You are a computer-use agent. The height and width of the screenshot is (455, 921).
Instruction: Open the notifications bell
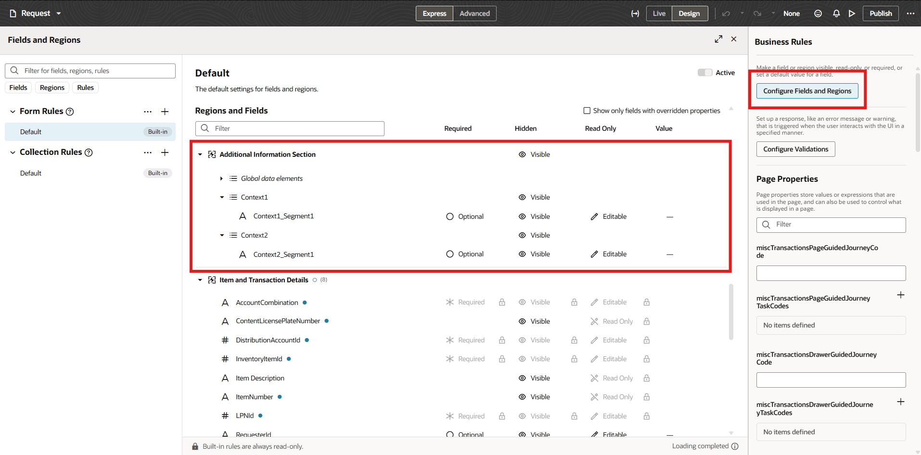click(836, 13)
